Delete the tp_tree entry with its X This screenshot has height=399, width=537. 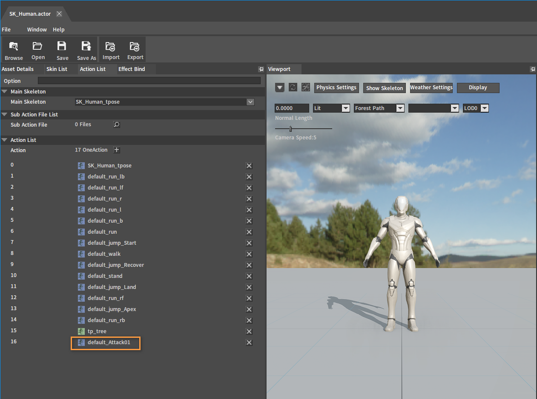click(249, 331)
